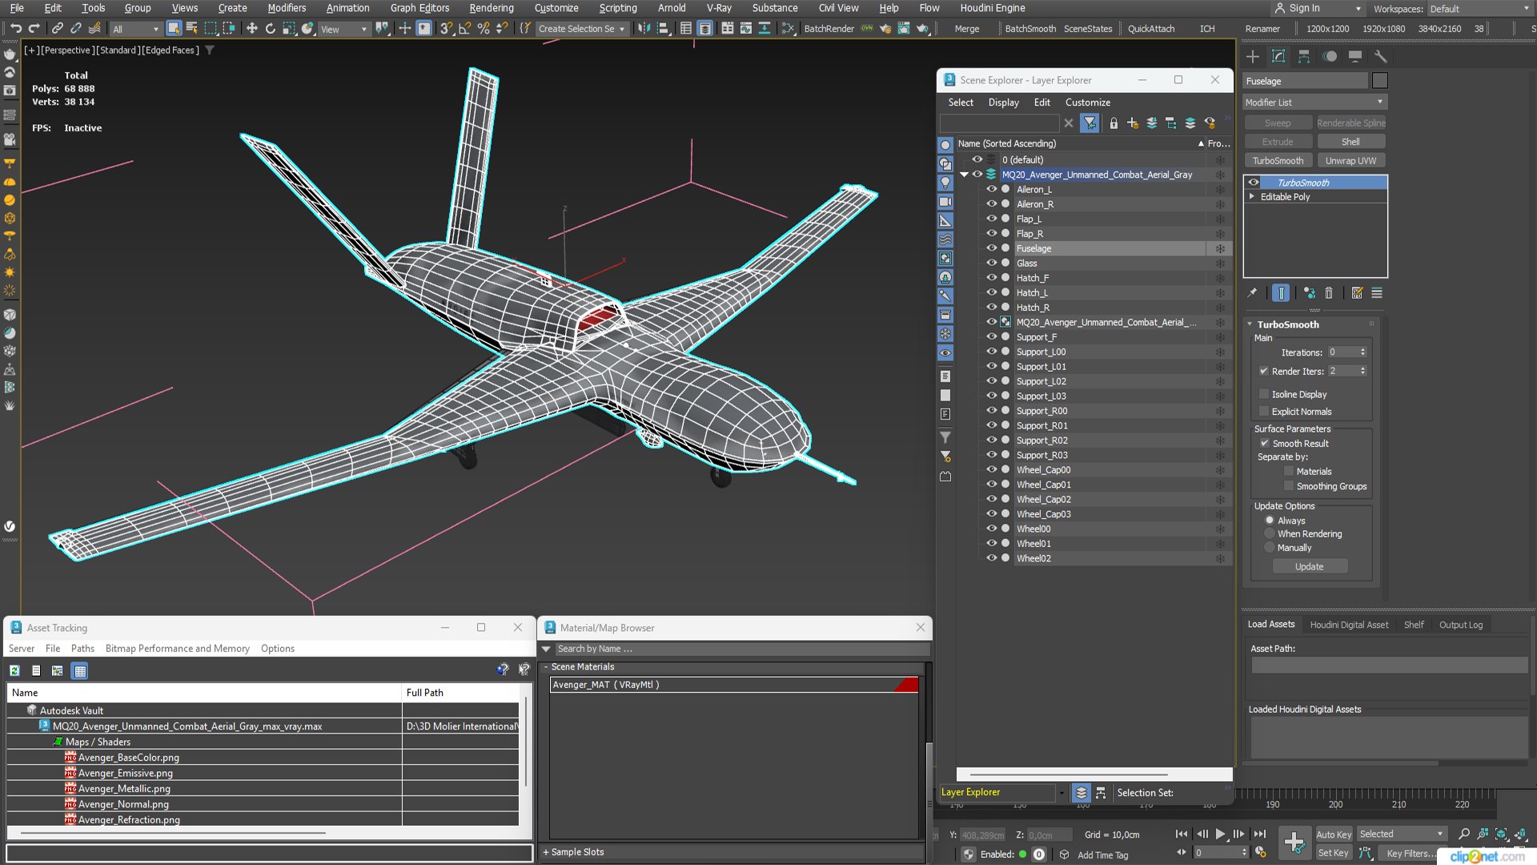The height and width of the screenshot is (865, 1537).
Task: Enable the Isoline Display checkbox
Action: [1264, 394]
